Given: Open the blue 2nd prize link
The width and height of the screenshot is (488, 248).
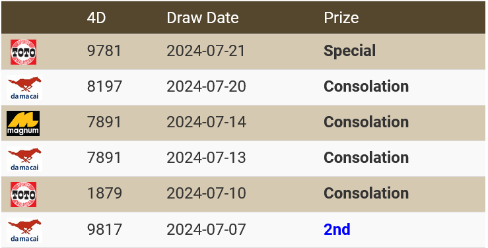Looking at the screenshot, I should pyautogui.click(x=337, y=230).
